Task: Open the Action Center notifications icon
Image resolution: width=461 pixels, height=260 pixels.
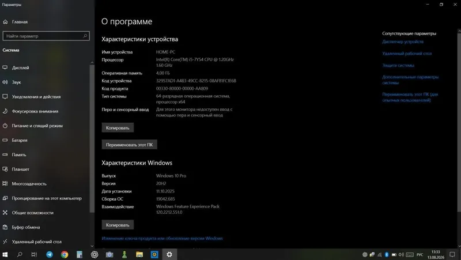Action: [452, 255]
